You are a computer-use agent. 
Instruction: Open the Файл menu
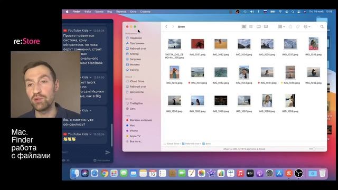click(88, 12)
